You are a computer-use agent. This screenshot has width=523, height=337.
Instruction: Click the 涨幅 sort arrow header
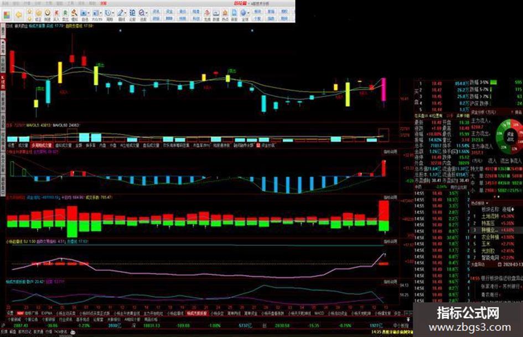508,210
